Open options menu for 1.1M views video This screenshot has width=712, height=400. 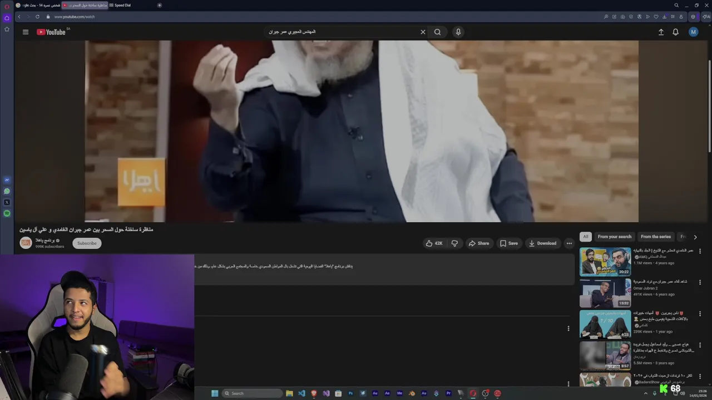click(x=700, y=251)
